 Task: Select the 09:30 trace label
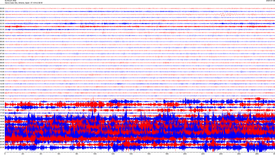coord(2,66)
